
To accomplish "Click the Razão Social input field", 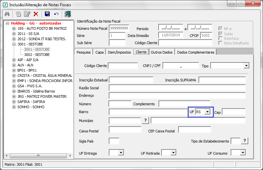I will 177,88.
